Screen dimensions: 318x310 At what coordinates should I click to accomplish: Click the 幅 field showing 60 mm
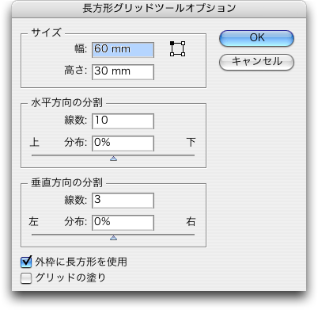tap(123, 50)
